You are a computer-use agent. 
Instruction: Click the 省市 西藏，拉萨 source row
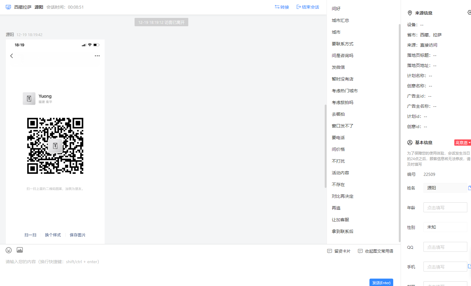click(x=424, y=35)
